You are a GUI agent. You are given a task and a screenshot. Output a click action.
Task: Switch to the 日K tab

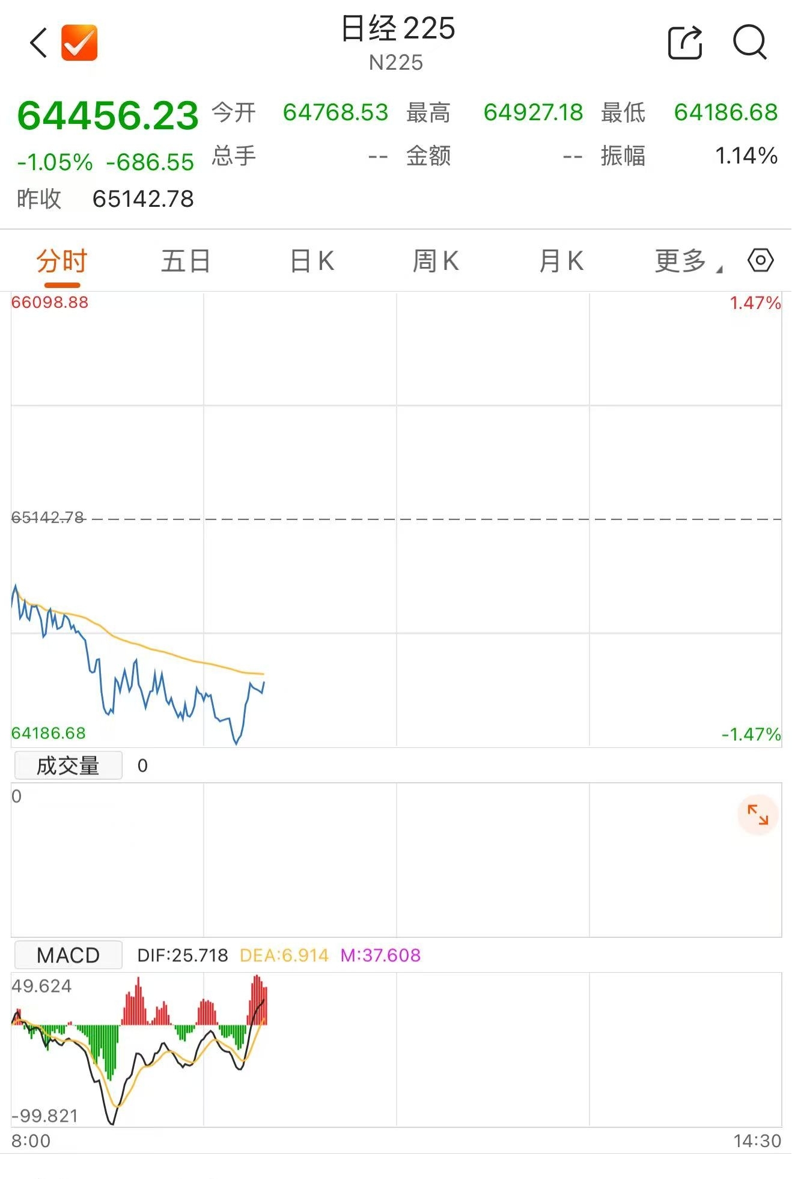pos(312,262)
